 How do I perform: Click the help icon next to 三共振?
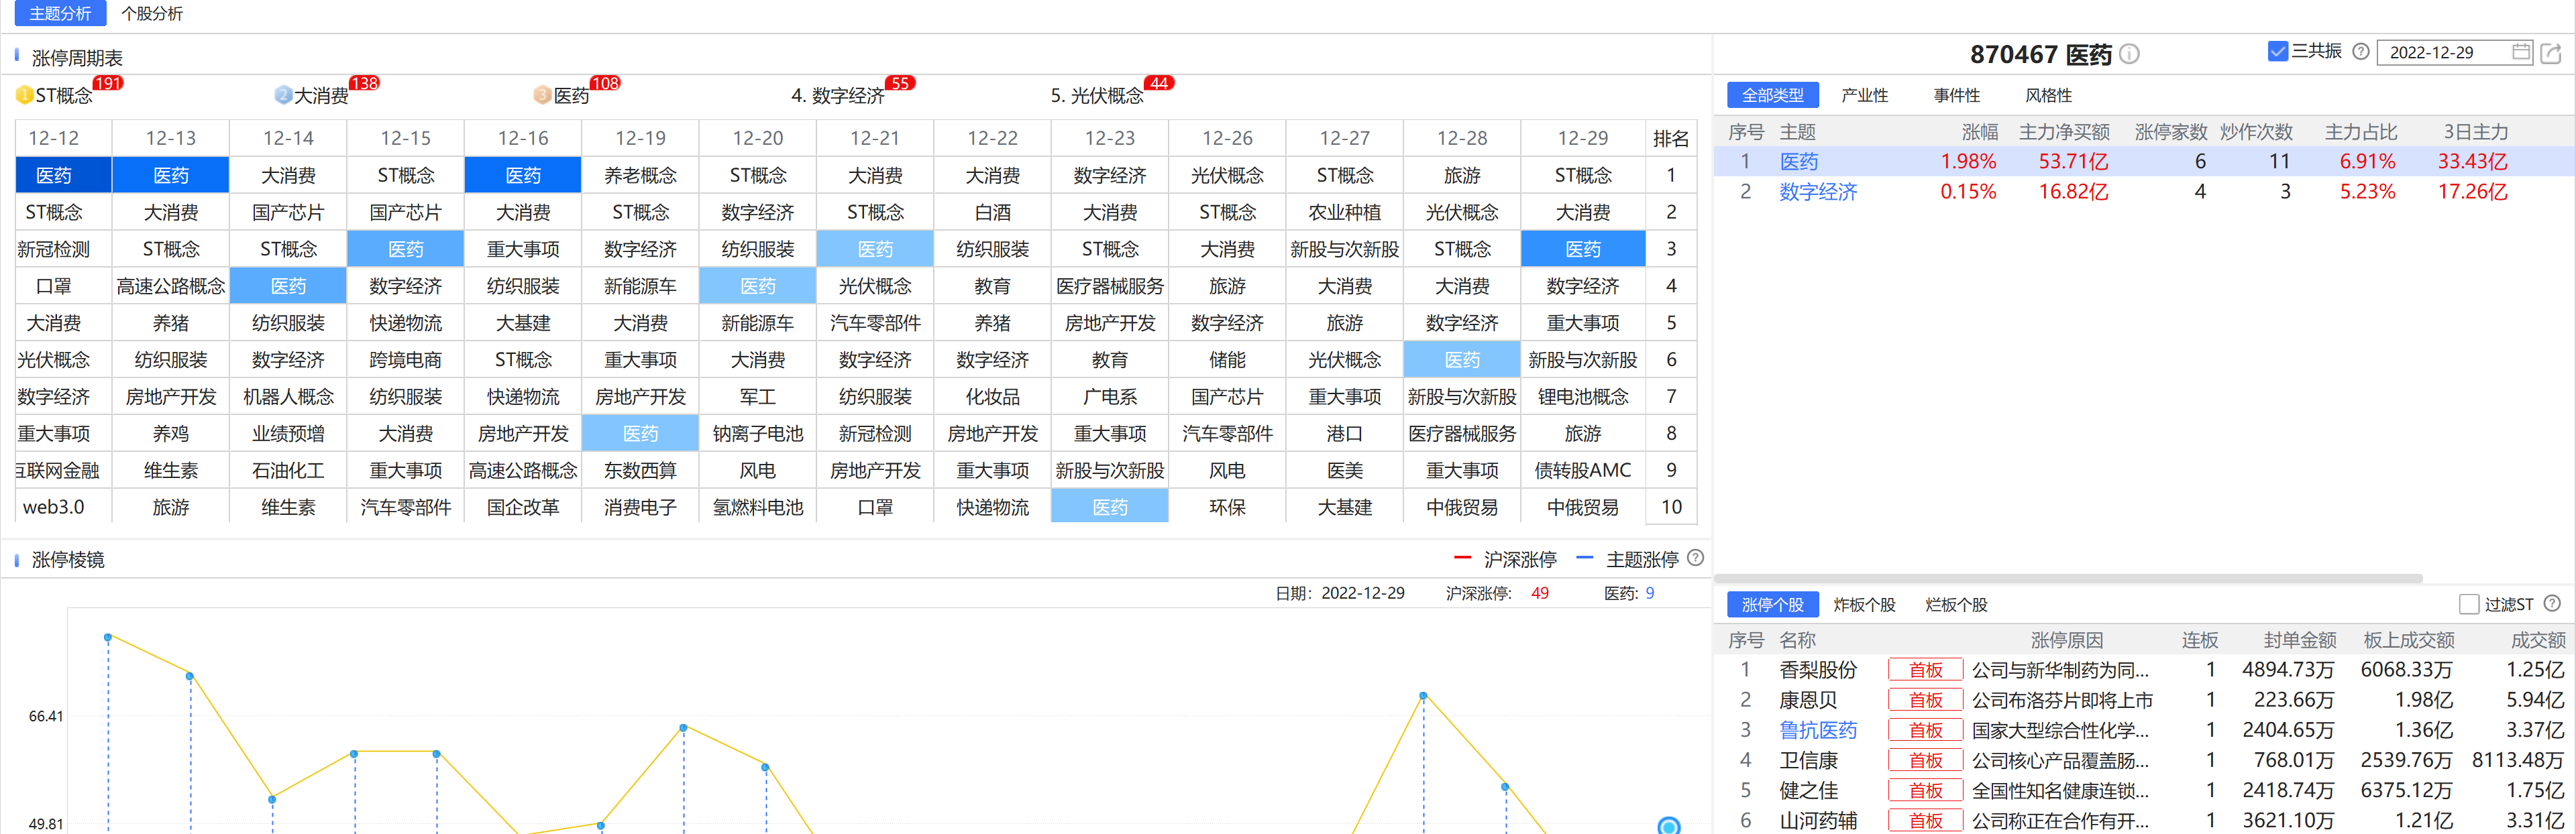tap(2360, 51)
